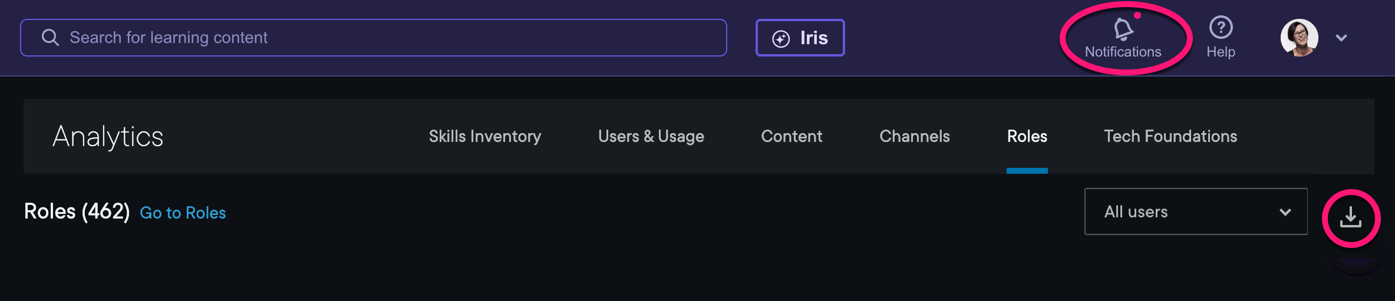
Task: Click the Iris button label
Action: [x=814, y=38]
